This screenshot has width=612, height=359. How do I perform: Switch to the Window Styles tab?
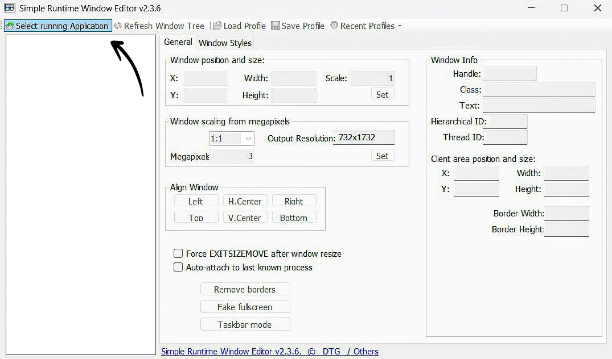[225, 43]
